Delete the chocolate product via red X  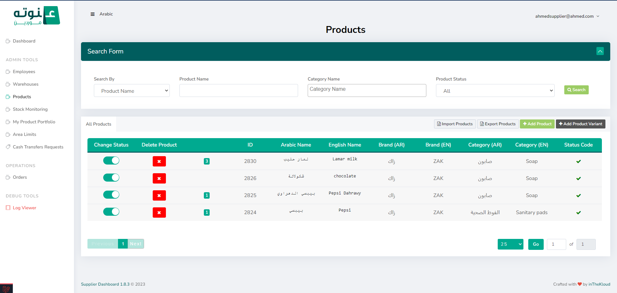pos(159,178)
